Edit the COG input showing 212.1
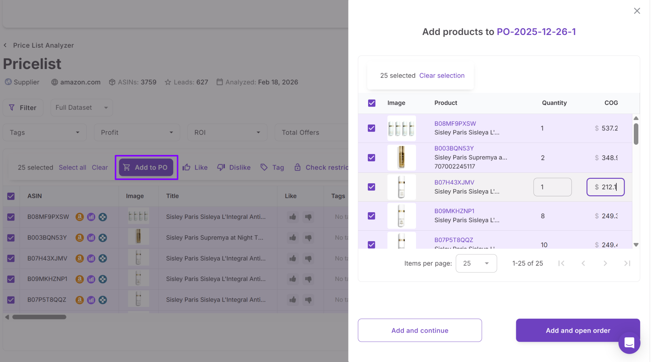Viewport: 651px width, 362px height. [x=605, y=187]
